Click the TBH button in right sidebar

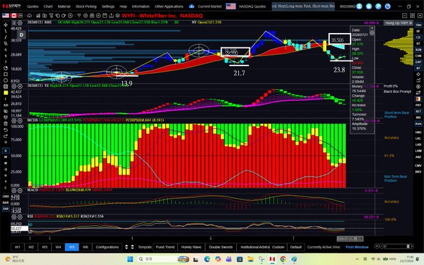click(418, 25)
